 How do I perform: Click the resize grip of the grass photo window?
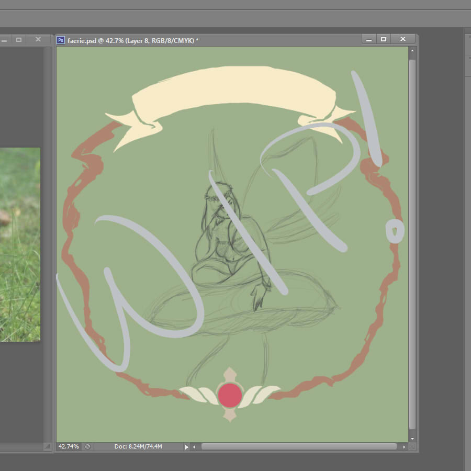point(48,447)
